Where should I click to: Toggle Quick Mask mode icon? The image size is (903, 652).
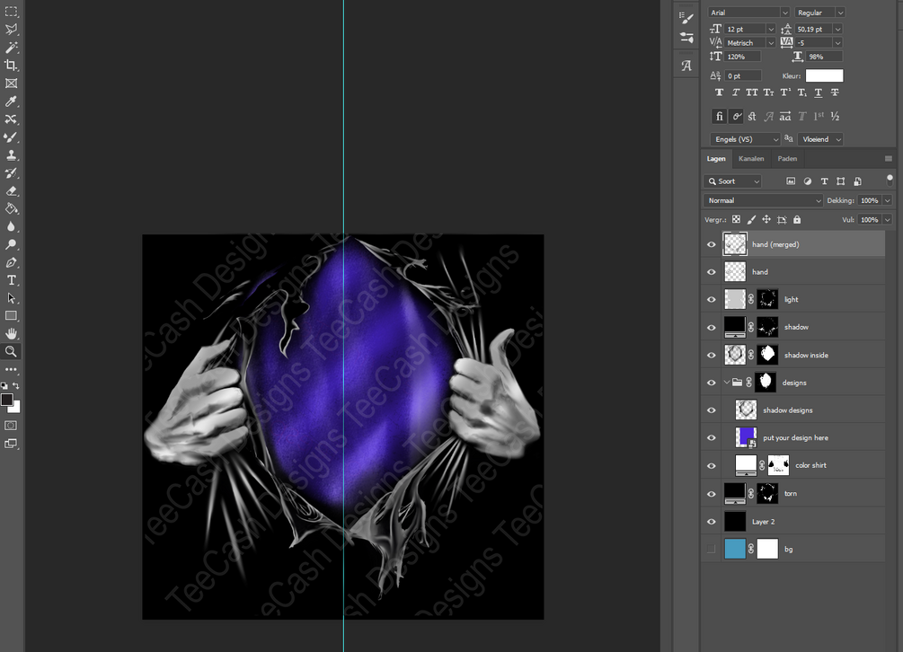[x=11, y=426]
